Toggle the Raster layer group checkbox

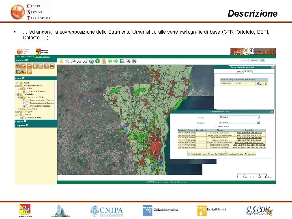click(18, 83)
